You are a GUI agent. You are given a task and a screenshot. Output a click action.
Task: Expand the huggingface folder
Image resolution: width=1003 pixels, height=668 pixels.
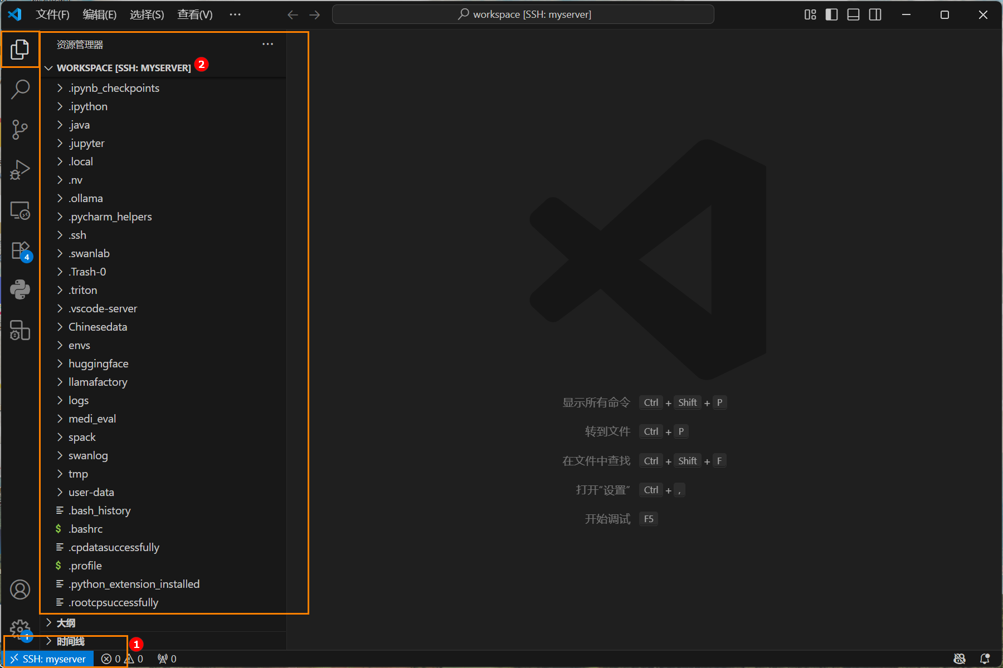[x=98, y=364]
